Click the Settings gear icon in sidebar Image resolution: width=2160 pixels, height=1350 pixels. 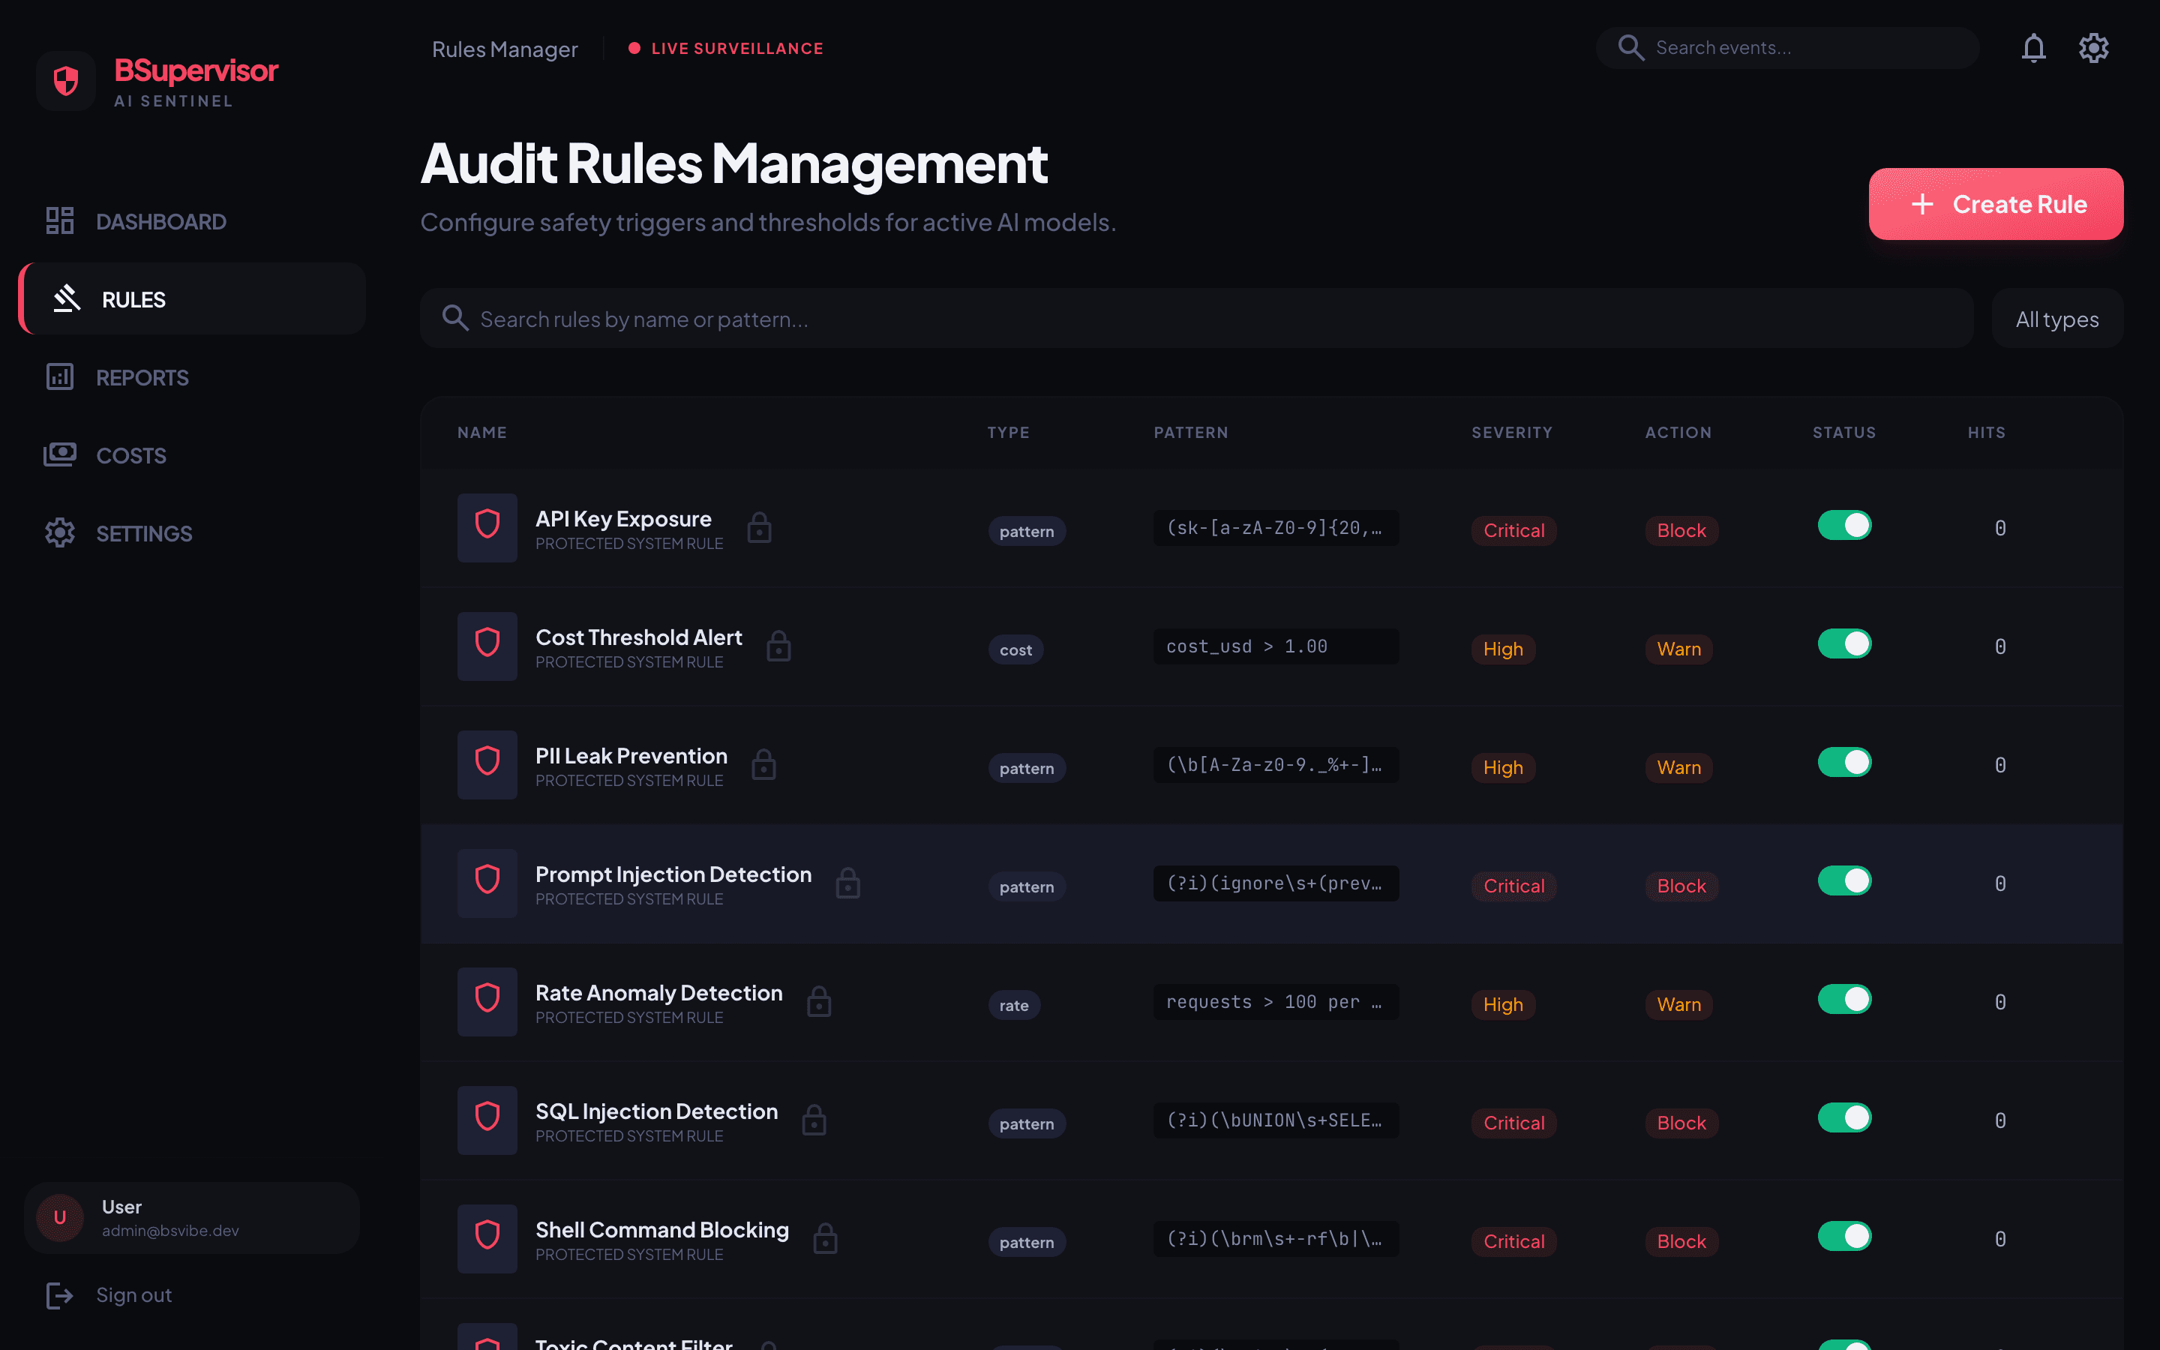click(60, 533)
